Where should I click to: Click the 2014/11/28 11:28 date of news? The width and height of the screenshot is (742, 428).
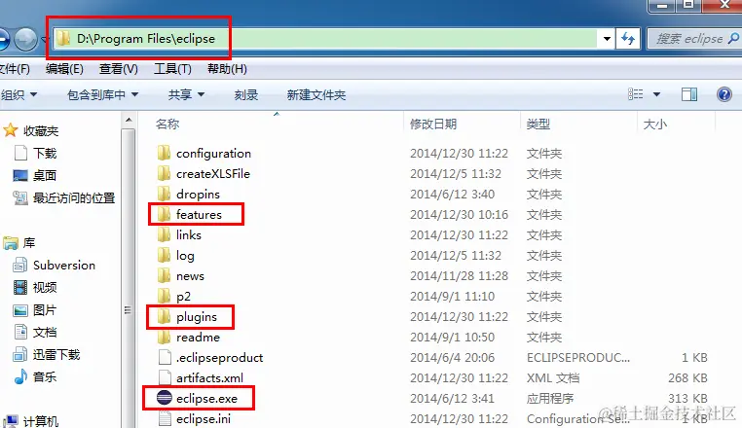459,275
